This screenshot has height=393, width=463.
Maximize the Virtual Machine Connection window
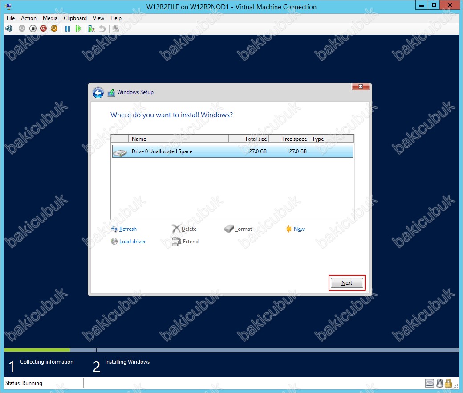[434, 5]
